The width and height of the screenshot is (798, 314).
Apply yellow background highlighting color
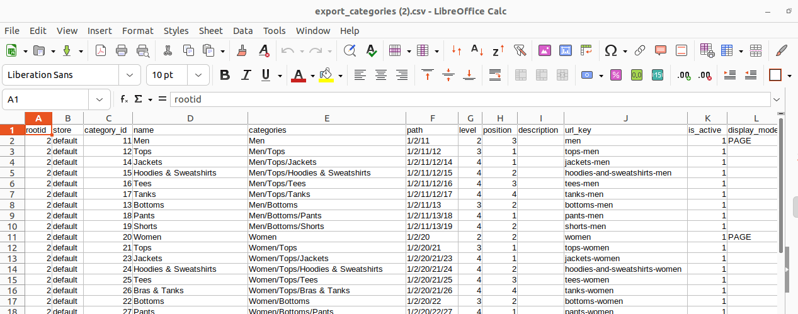click(x=326, y=75)
